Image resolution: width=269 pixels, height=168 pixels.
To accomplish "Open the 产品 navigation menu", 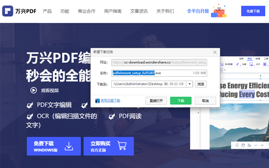I will coord(47,11).
